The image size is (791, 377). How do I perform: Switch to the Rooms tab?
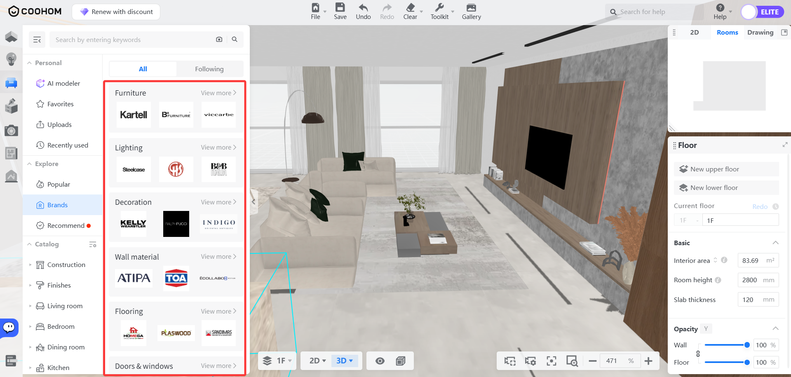coord(727,33)
